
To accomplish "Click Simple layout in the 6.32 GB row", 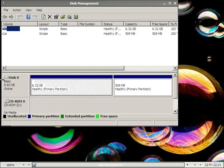I will pos(43,29).
